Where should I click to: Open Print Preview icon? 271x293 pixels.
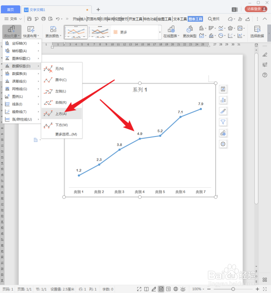(x=50, y=19)
